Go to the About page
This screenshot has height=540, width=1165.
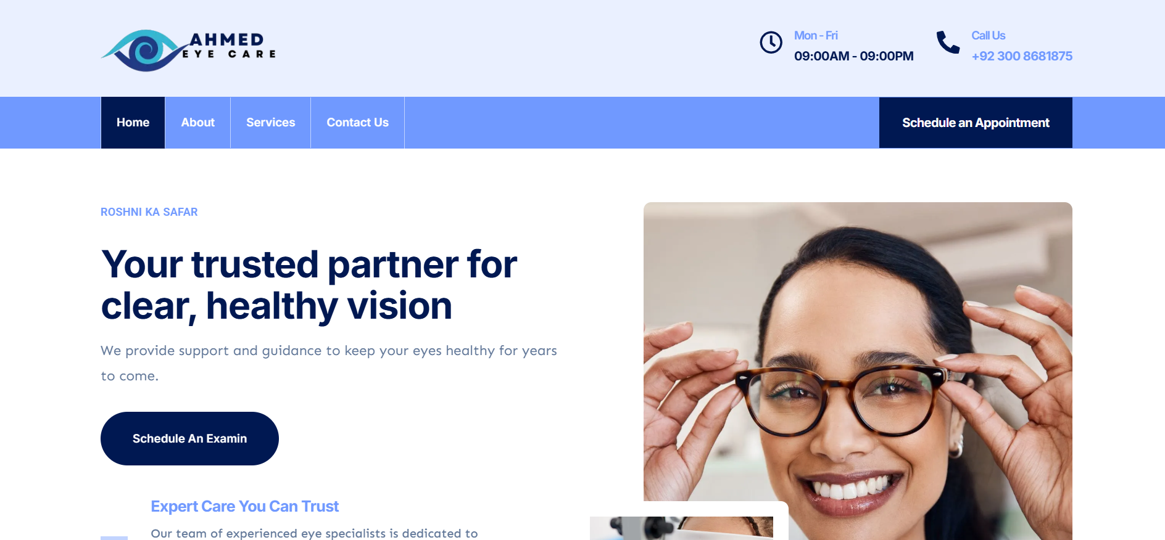click(197, 123)
